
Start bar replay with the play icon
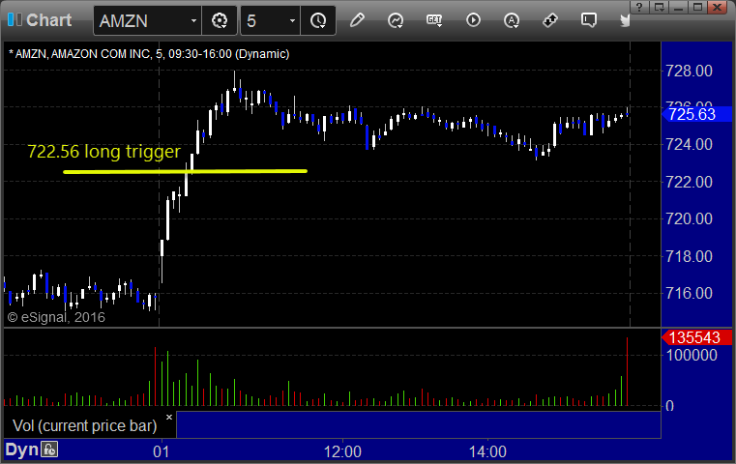click(473, 20)
